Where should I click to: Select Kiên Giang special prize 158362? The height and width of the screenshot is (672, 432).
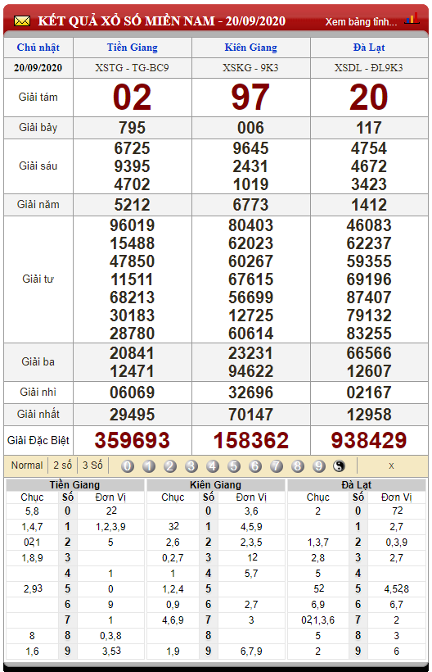tap(251, 440)
